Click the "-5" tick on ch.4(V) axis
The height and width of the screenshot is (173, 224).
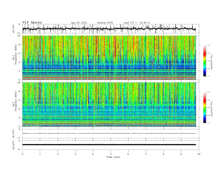pyautogui.click(x=19, y=150)
